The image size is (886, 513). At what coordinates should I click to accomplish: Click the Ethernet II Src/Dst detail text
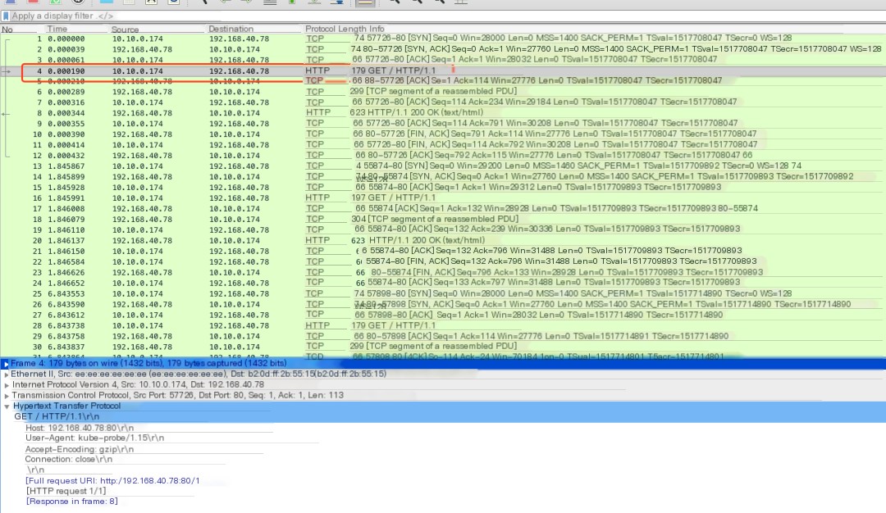click(x=199, y=375)
